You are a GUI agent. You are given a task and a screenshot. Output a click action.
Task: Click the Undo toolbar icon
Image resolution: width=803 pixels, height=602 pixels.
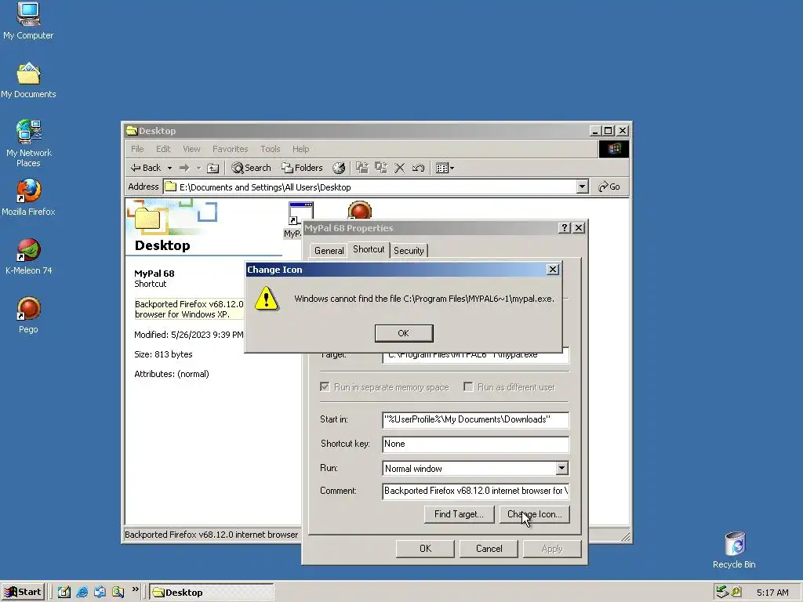(418, 168)
